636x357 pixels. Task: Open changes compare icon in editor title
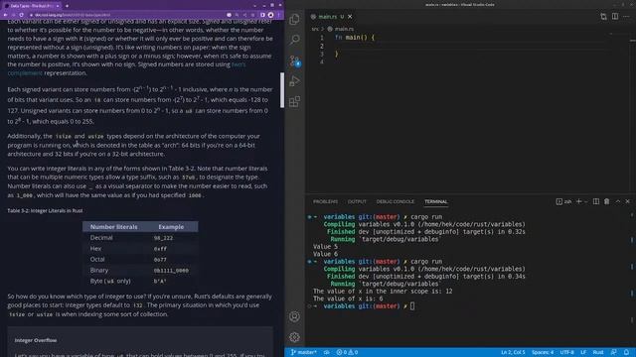[603, 16]
